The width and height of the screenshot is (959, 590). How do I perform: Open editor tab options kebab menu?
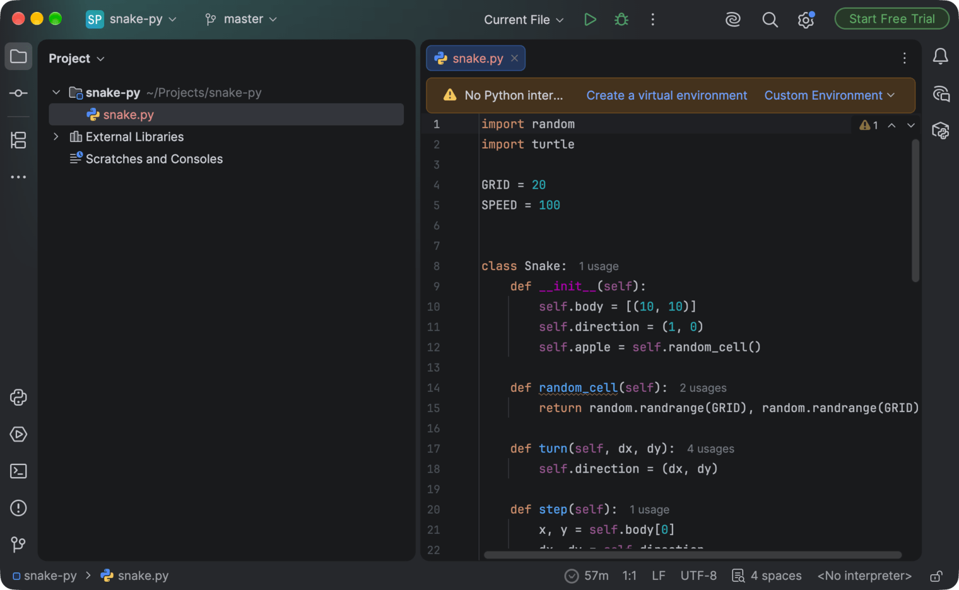[x=904, y=58]
